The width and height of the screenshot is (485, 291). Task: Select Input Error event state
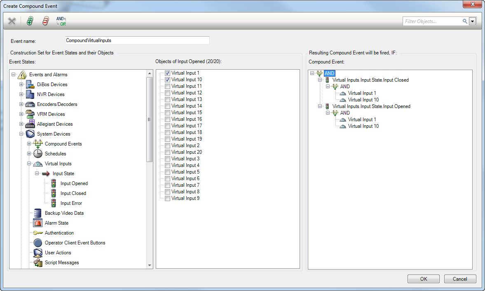pos(71,203)
